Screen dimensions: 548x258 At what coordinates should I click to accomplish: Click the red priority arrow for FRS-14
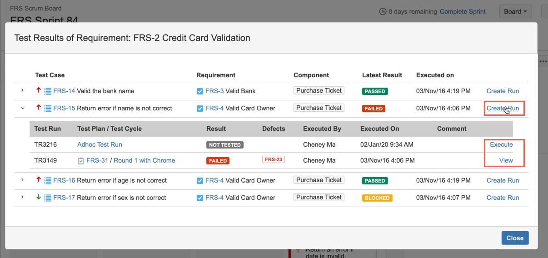point(39,91)
